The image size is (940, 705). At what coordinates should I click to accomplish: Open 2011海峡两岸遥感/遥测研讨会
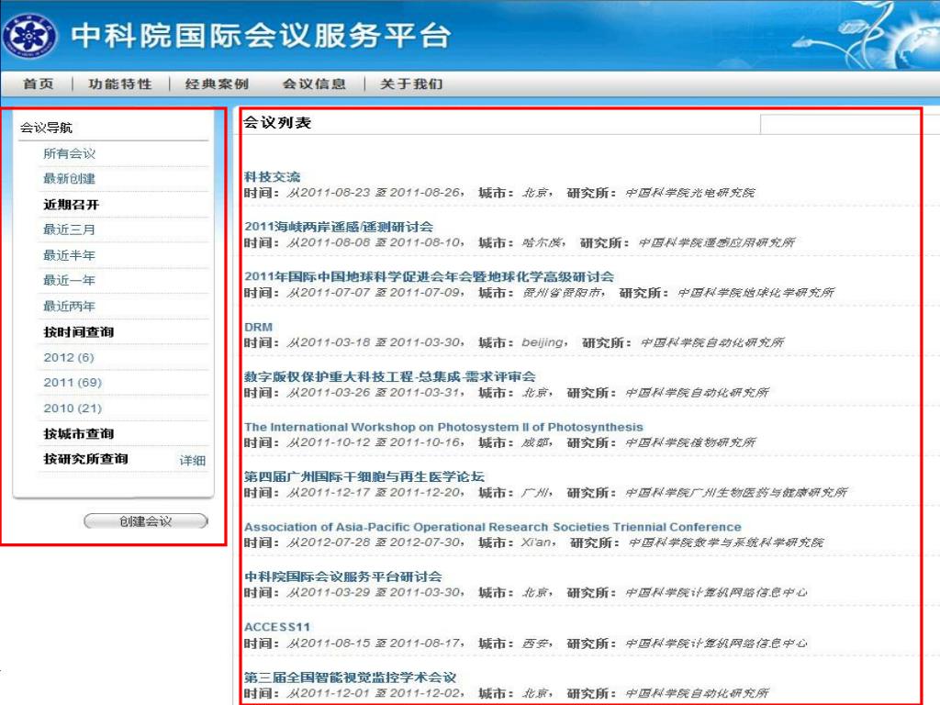[339, 227]
